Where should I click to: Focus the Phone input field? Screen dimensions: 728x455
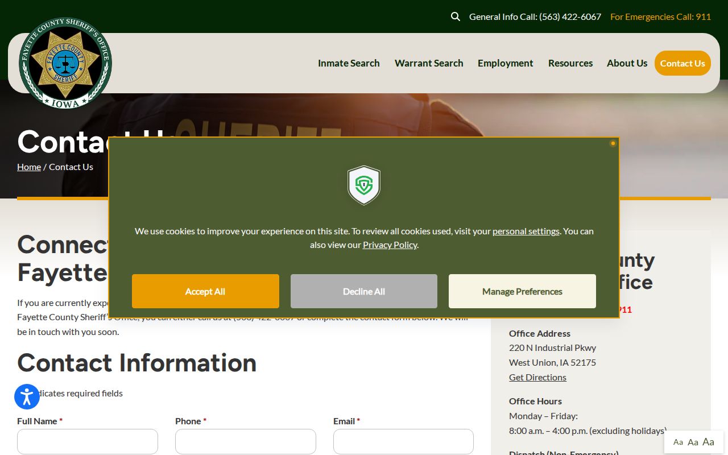pos(246,441)
